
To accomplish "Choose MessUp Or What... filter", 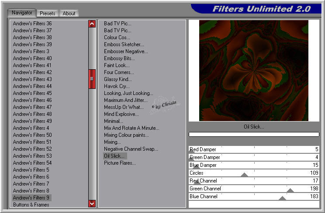I will tap(124, 107).
